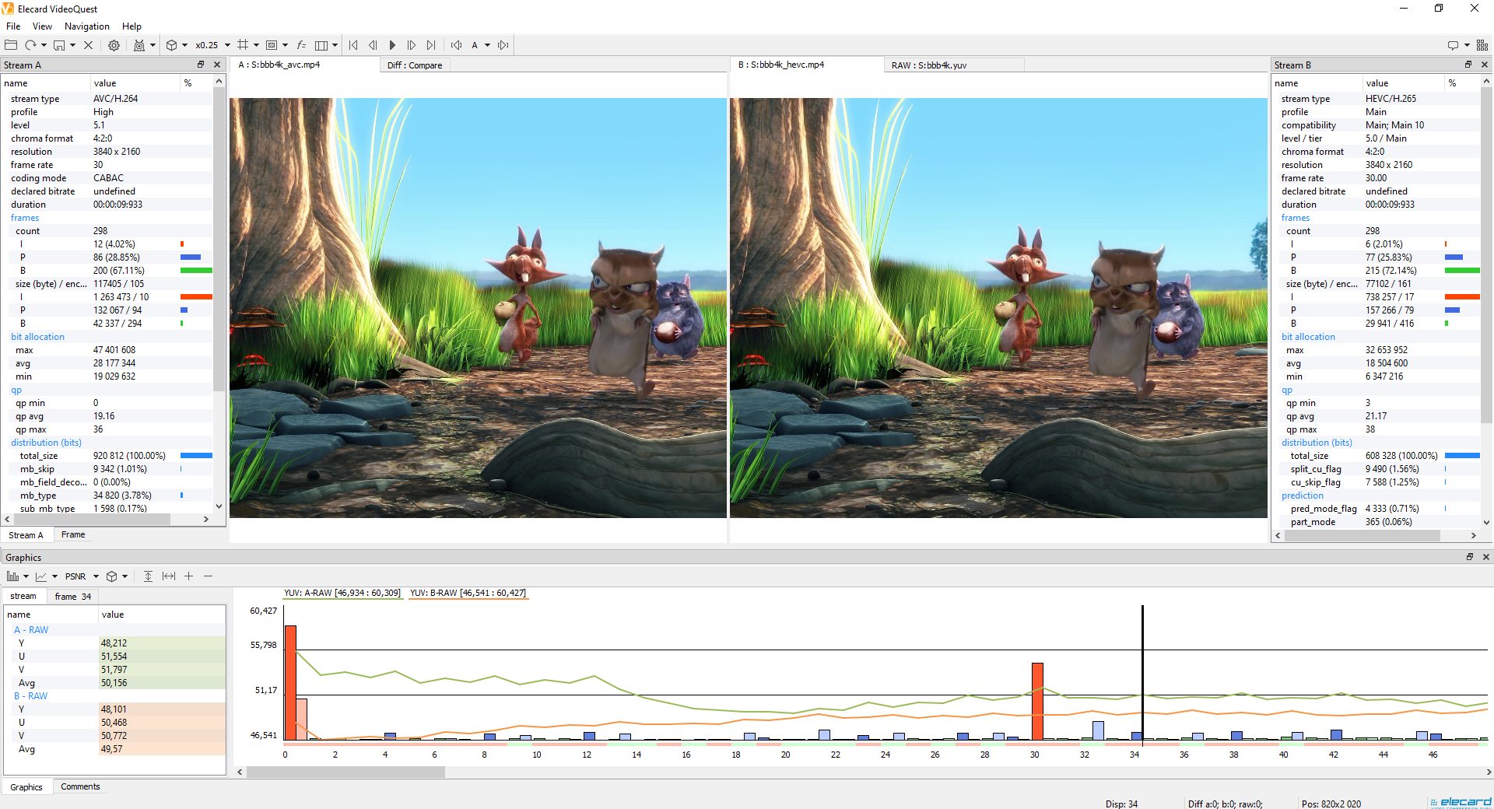The image size is (1494, 809).
Task: Toggle the overlay display icon
Action: 272,45
